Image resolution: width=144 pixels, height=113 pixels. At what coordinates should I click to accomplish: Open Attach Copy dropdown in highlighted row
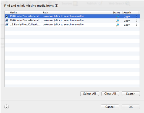130,17
